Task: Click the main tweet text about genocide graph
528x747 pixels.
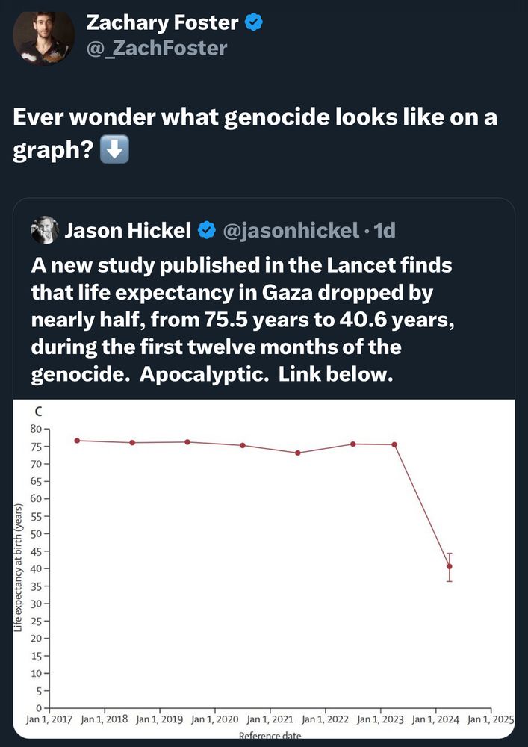Action: coord(255,134)
